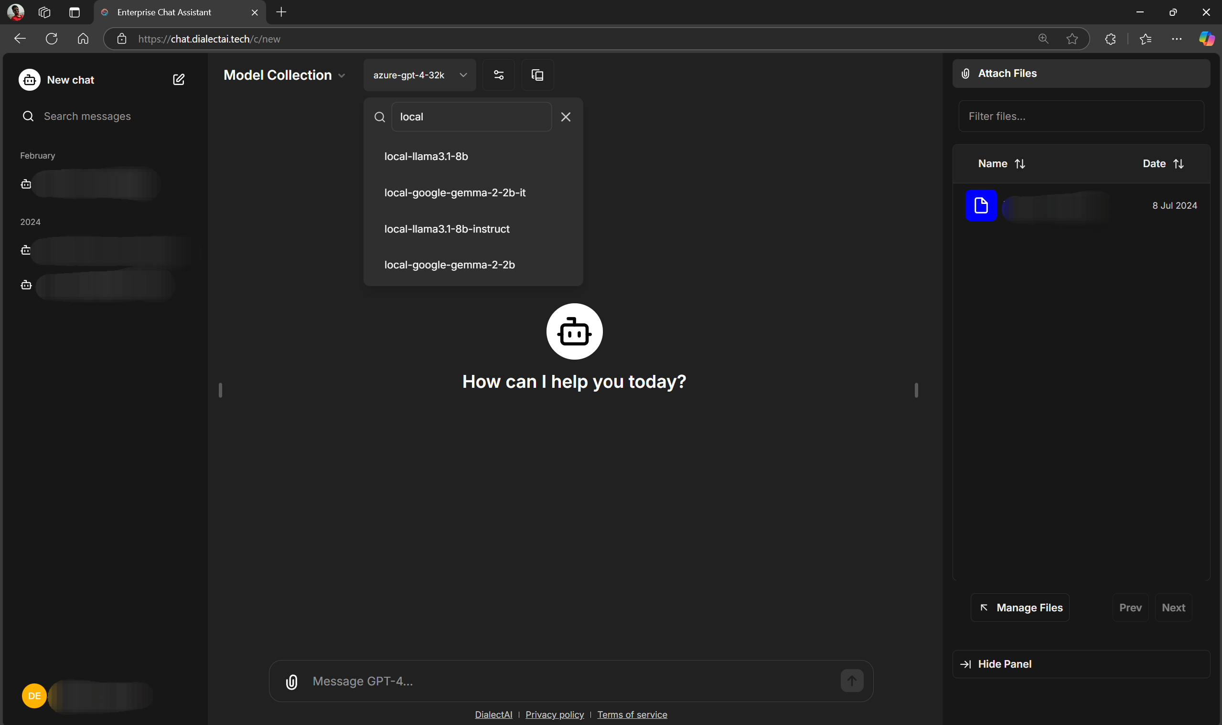Screen dimensions: 1222x725
Task: Click the New chat label
Action: [x=70, y=80]
